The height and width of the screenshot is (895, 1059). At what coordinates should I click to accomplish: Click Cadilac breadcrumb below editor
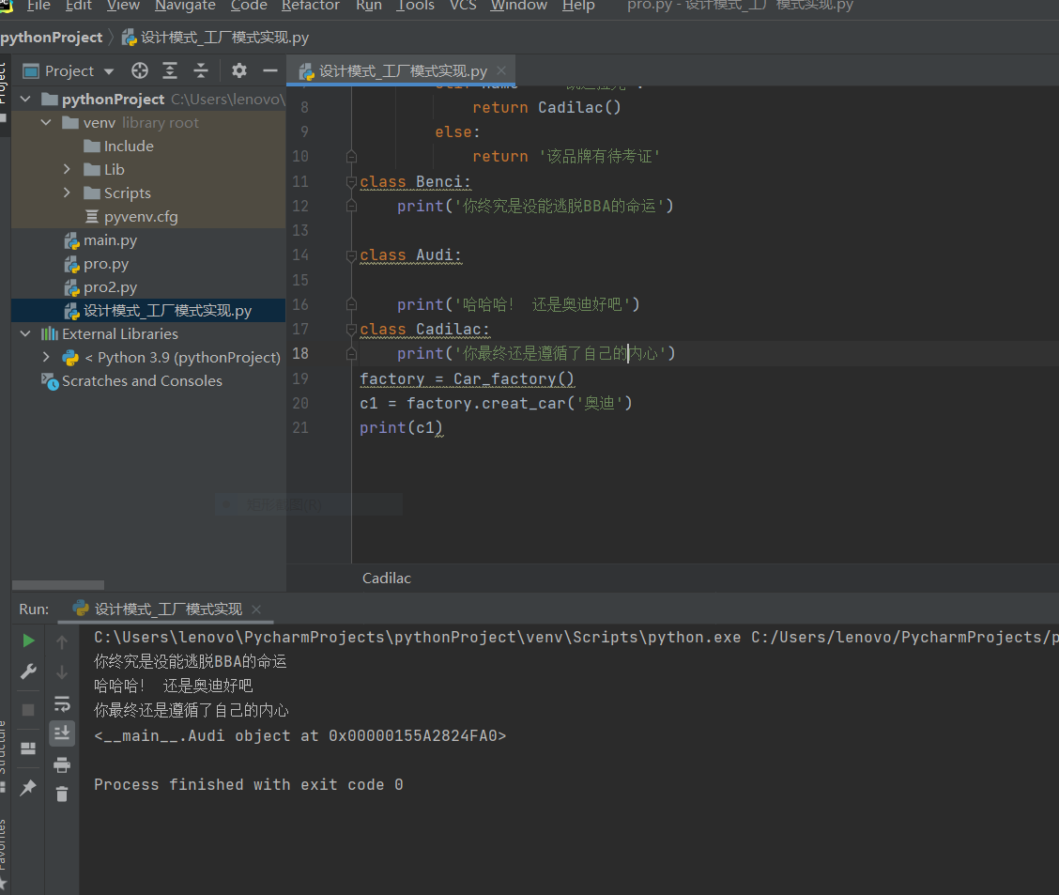click(x=386, y=579)
